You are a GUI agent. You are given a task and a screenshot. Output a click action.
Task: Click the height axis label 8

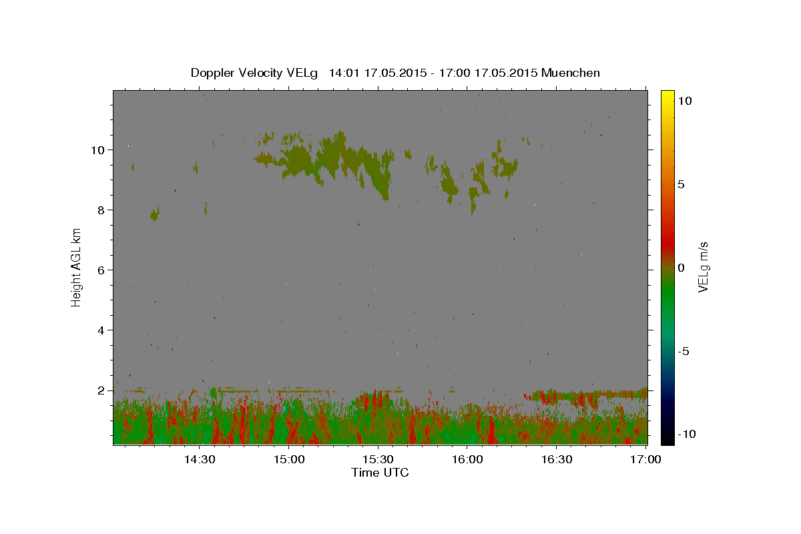point(101,210)
